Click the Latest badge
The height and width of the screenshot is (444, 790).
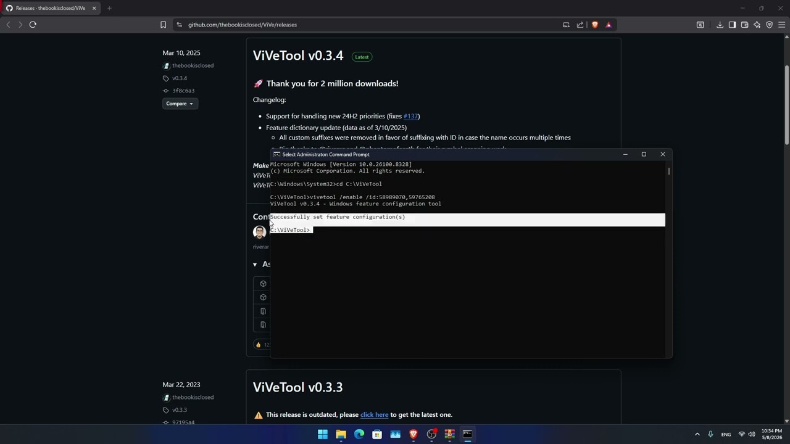click(x=362, y=57)
